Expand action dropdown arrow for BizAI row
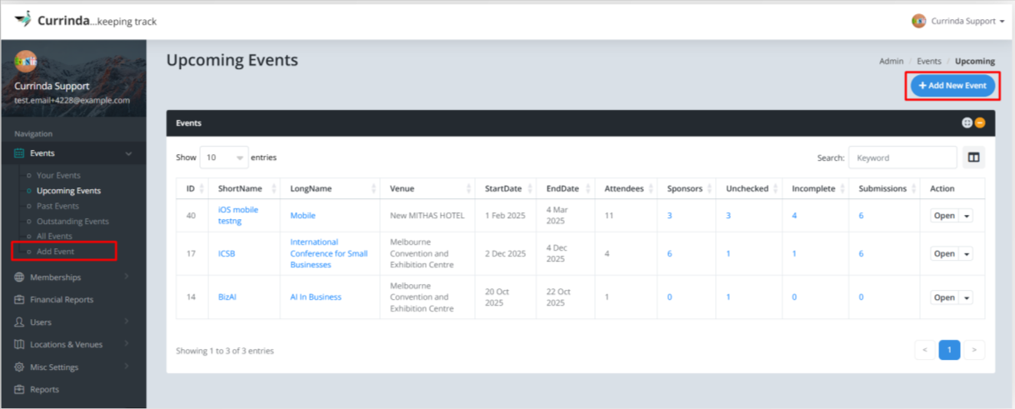Screen dimensions: 1015x409 [966, 297]
